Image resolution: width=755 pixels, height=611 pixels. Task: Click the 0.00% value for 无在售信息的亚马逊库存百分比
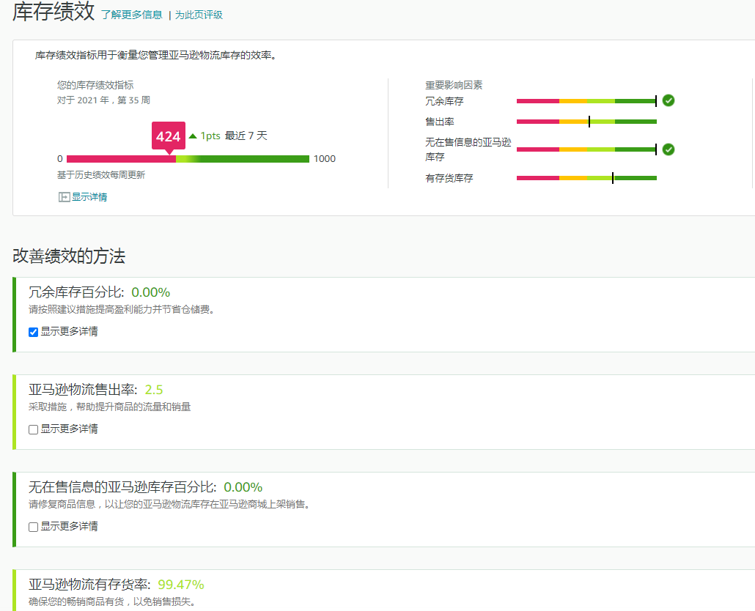pos(243,487)
